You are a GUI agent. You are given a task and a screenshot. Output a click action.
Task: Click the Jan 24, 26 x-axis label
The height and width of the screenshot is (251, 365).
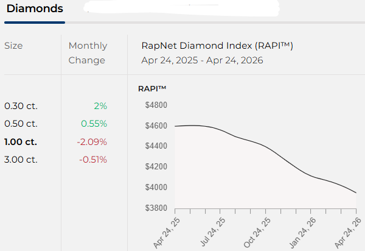tap(302, 233)
